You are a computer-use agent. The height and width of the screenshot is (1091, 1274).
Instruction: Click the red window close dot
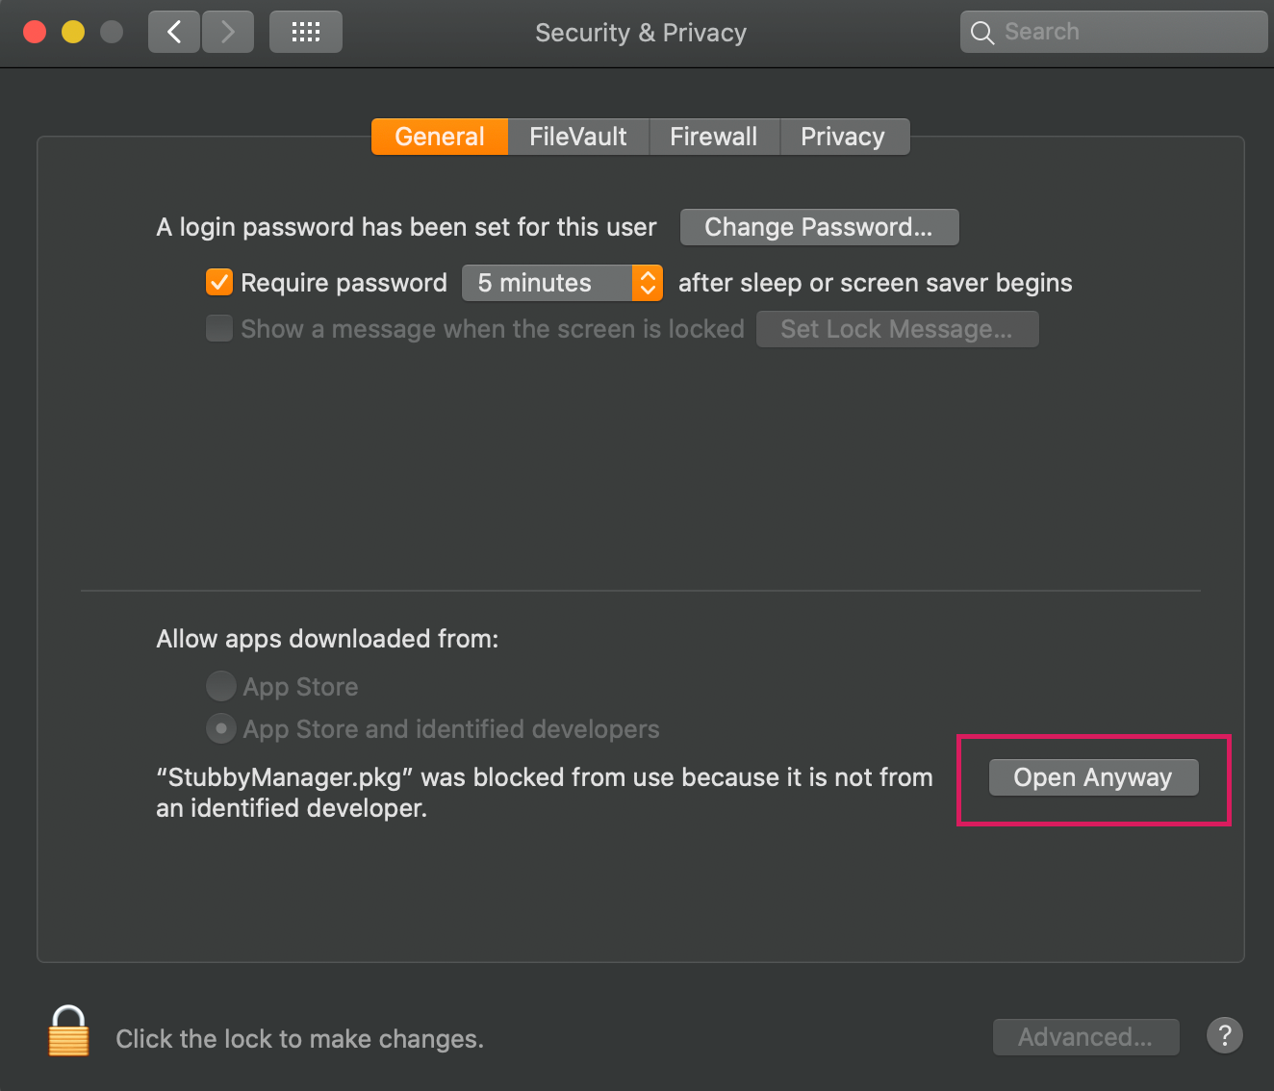coord(35,32)
